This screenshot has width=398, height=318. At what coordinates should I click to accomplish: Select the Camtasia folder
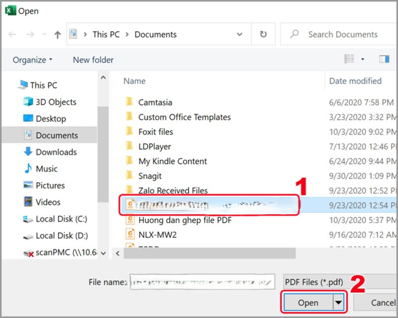[x=155, y=102]
